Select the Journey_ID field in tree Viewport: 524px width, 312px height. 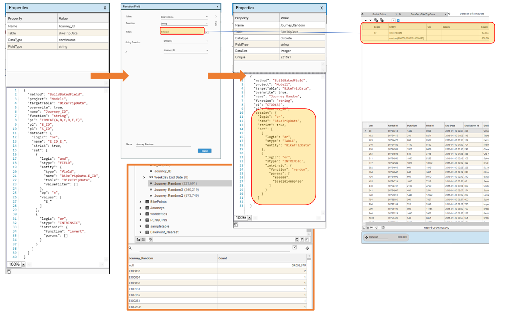click(x=163, y=171)
